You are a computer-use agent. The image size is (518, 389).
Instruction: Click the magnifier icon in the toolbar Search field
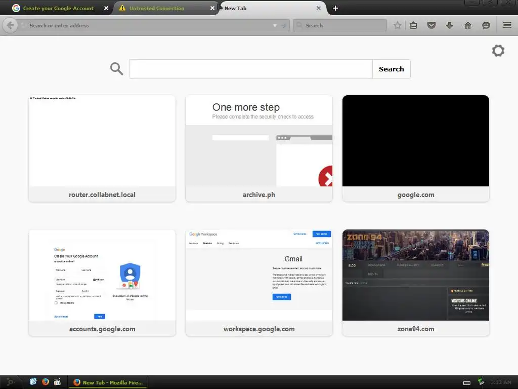point(299,25)
